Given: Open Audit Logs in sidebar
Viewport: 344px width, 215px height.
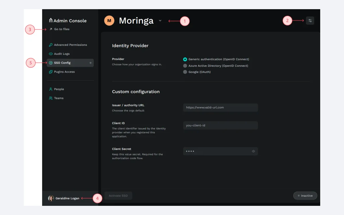Looking at the screenshot, I should pyautogui.click(x=70, y=54).
